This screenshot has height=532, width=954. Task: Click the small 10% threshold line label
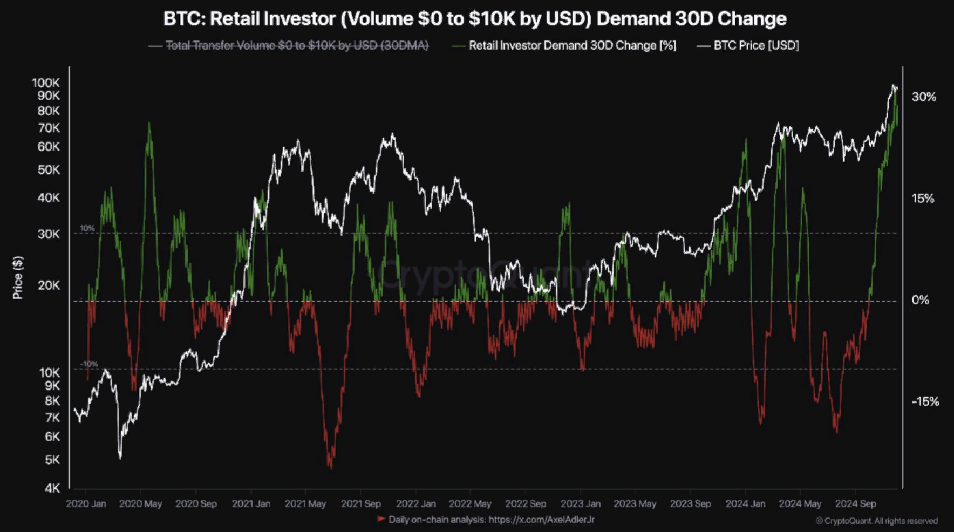tap(87, 228)
